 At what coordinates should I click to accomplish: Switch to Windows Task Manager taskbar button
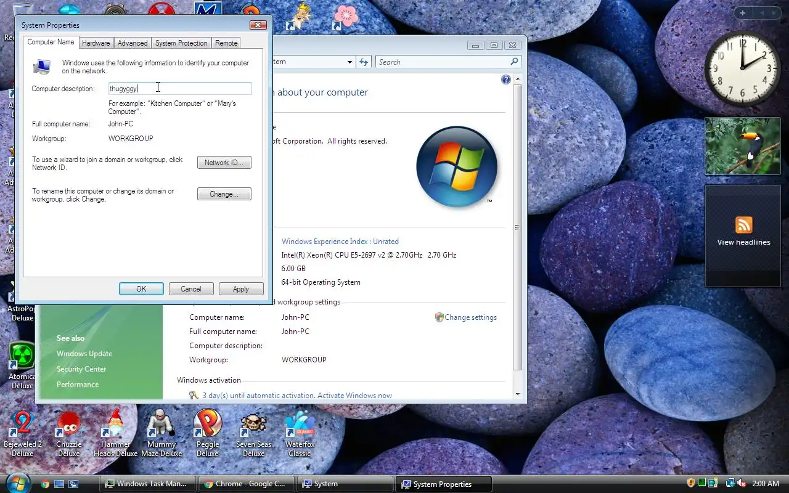[x=148, y=484]
